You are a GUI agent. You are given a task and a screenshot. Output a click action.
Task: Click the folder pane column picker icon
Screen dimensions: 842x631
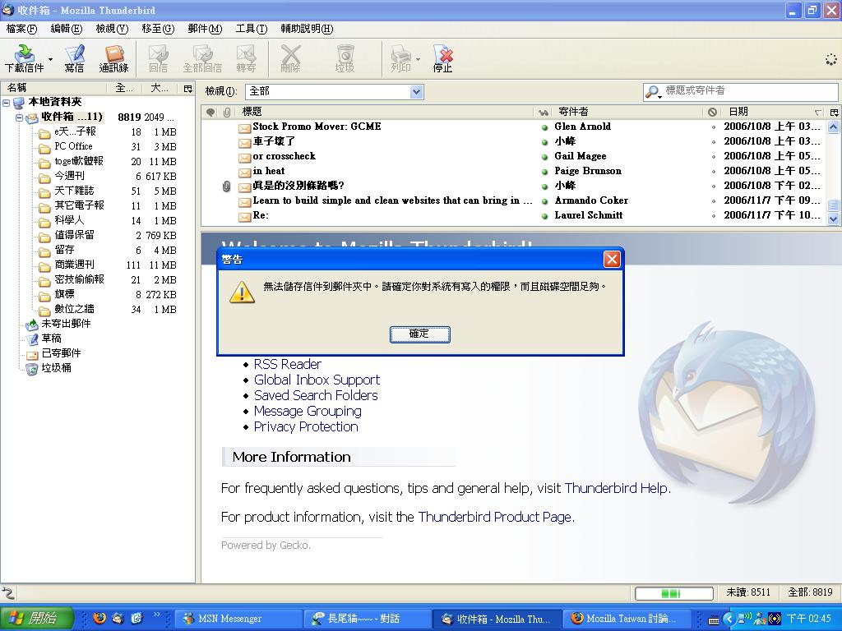[x=188, y=89]
